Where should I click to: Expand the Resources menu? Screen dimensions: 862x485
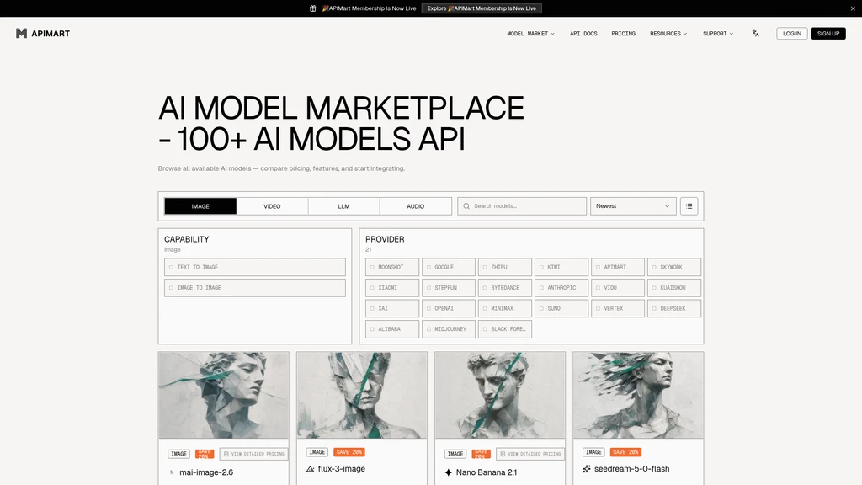[x=668, y=34]
